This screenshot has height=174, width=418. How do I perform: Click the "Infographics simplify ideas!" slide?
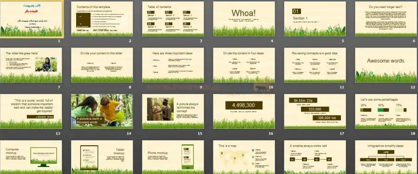386,157
